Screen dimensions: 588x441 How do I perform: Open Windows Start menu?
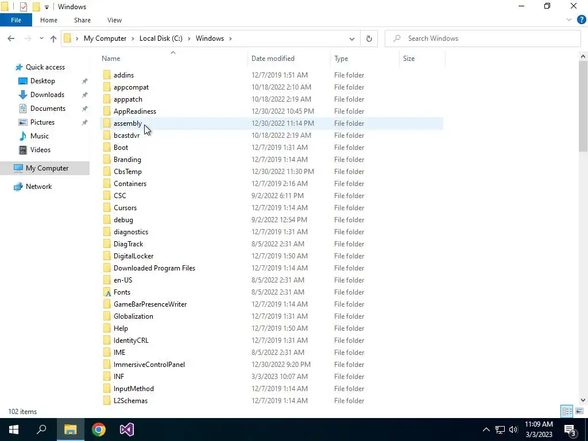[x=14, y=430]
